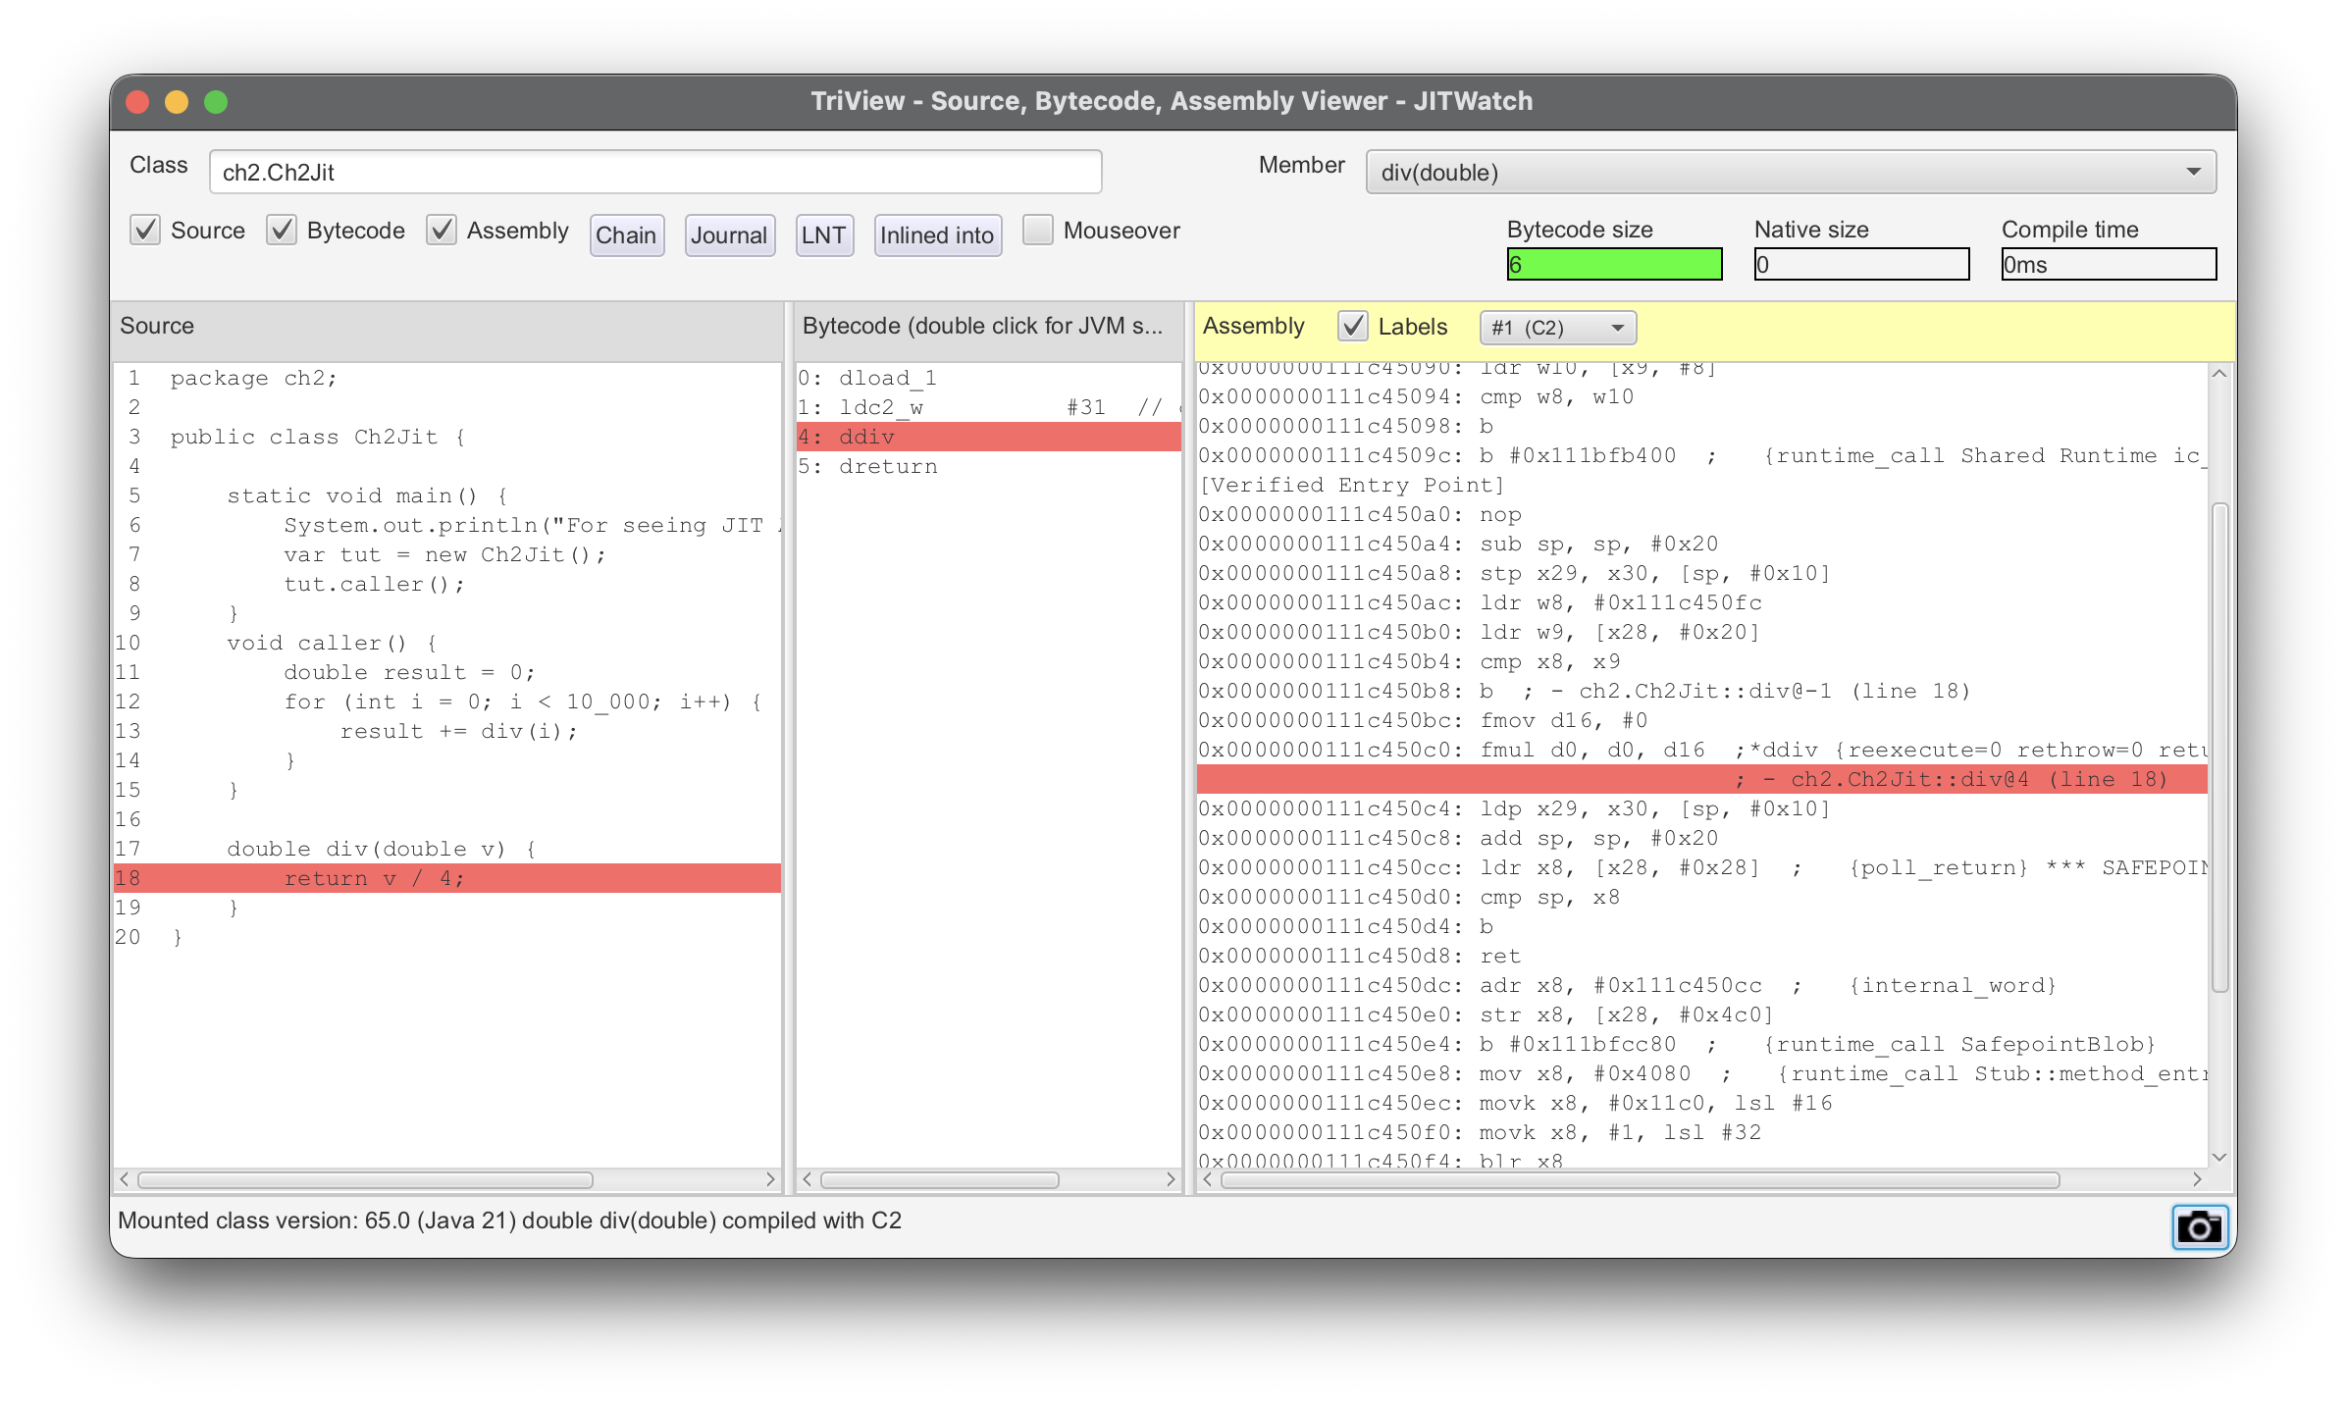Click the camera snapshot icon

click(2199, 1226)
